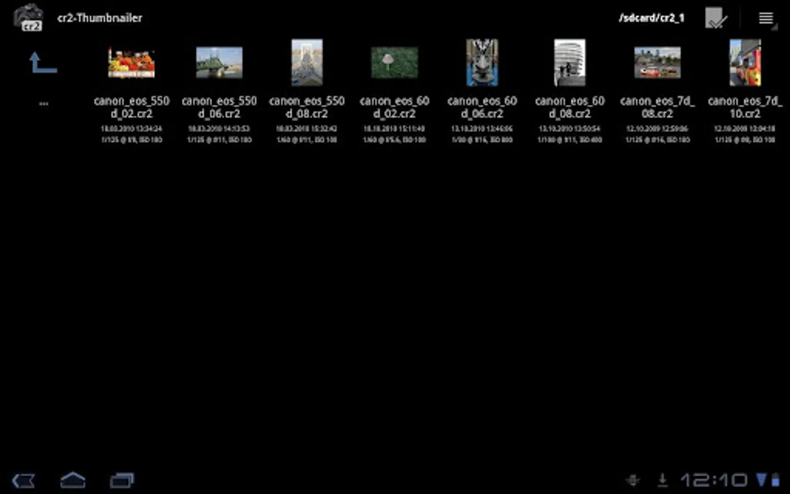Tap the Wi-Fi signal status icon
The image size is (790, 494).
(761, 480)
